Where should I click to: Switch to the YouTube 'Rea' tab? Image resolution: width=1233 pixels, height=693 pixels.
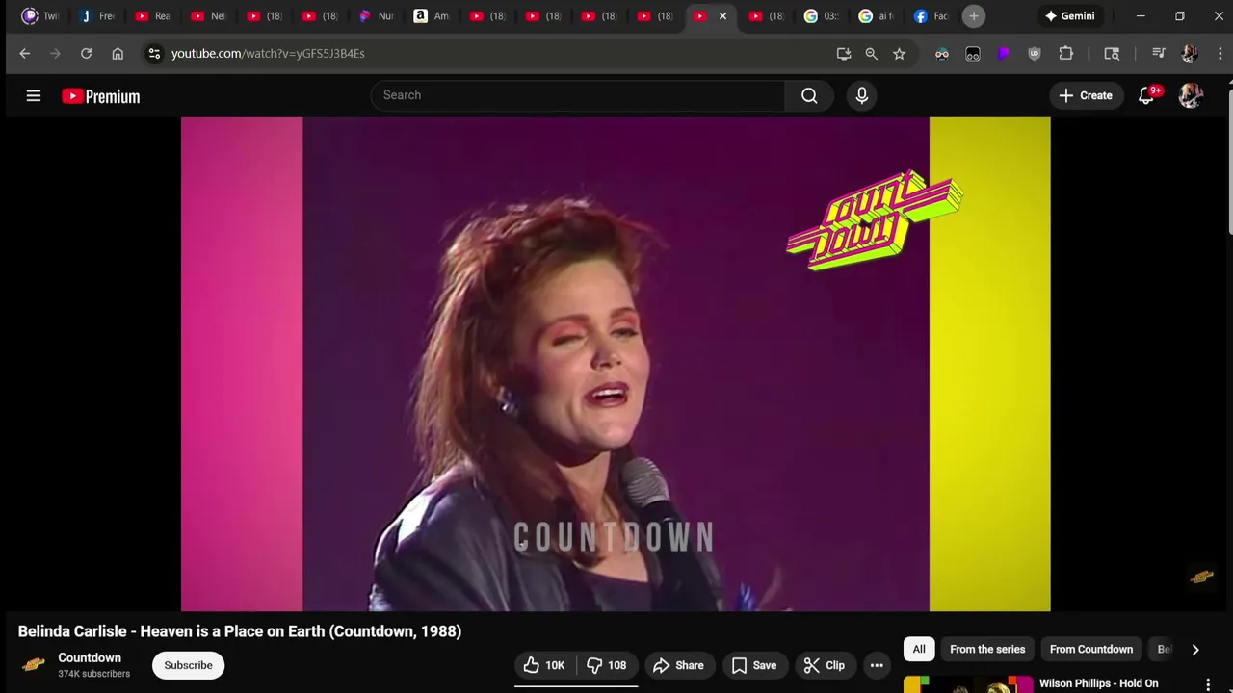tap(152, 16)
